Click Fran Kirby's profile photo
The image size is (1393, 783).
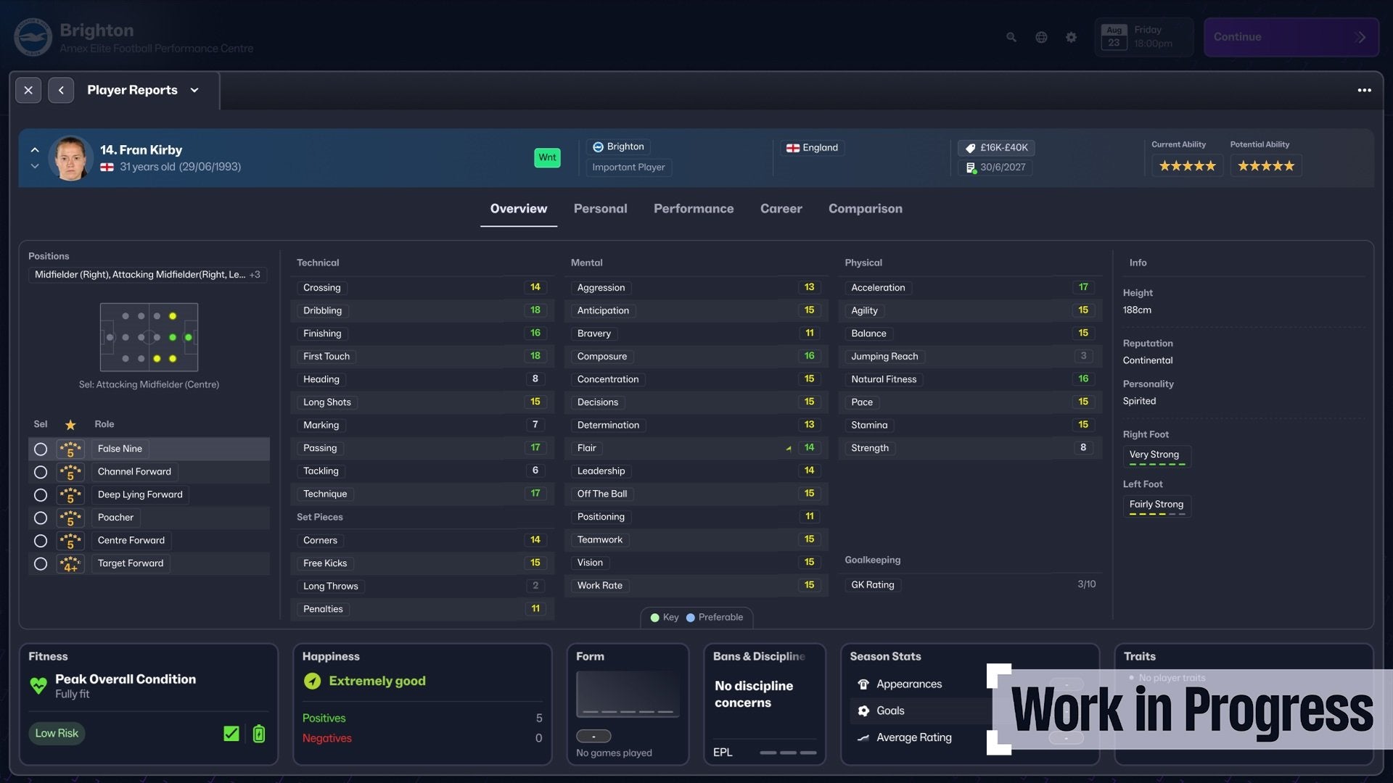tap(71, 157)
